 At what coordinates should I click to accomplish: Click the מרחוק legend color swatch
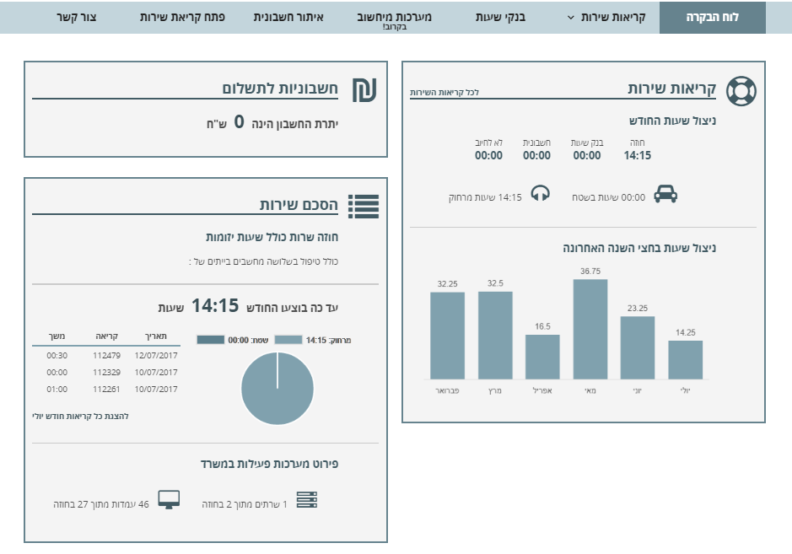click(x=288, y=340)
